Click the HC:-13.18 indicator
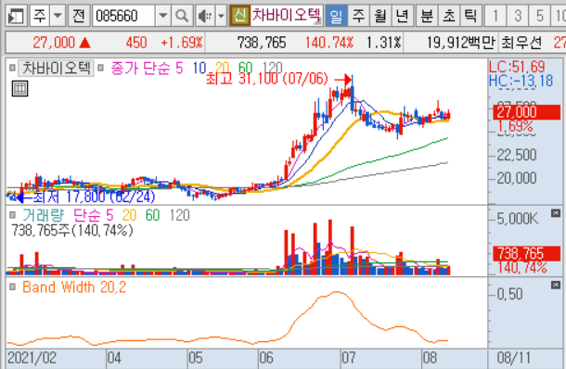 521,81
